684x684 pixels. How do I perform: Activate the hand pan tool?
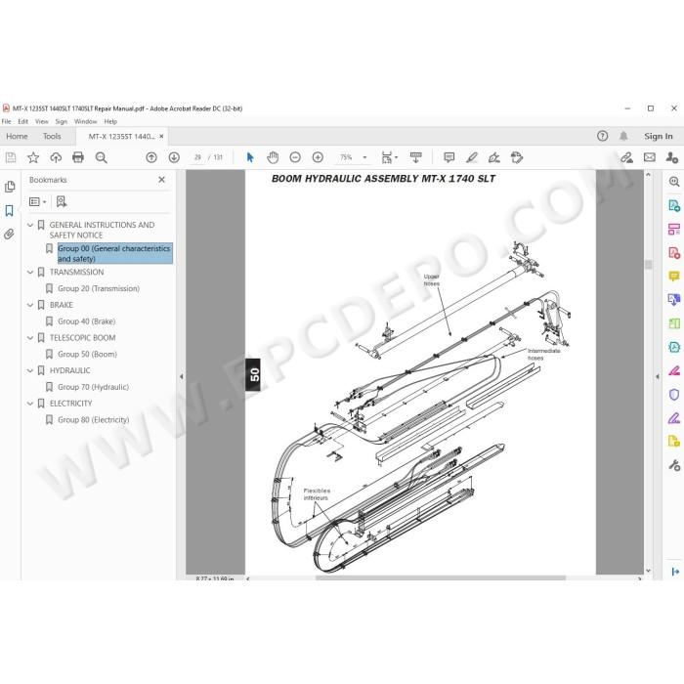pos(273,157)
